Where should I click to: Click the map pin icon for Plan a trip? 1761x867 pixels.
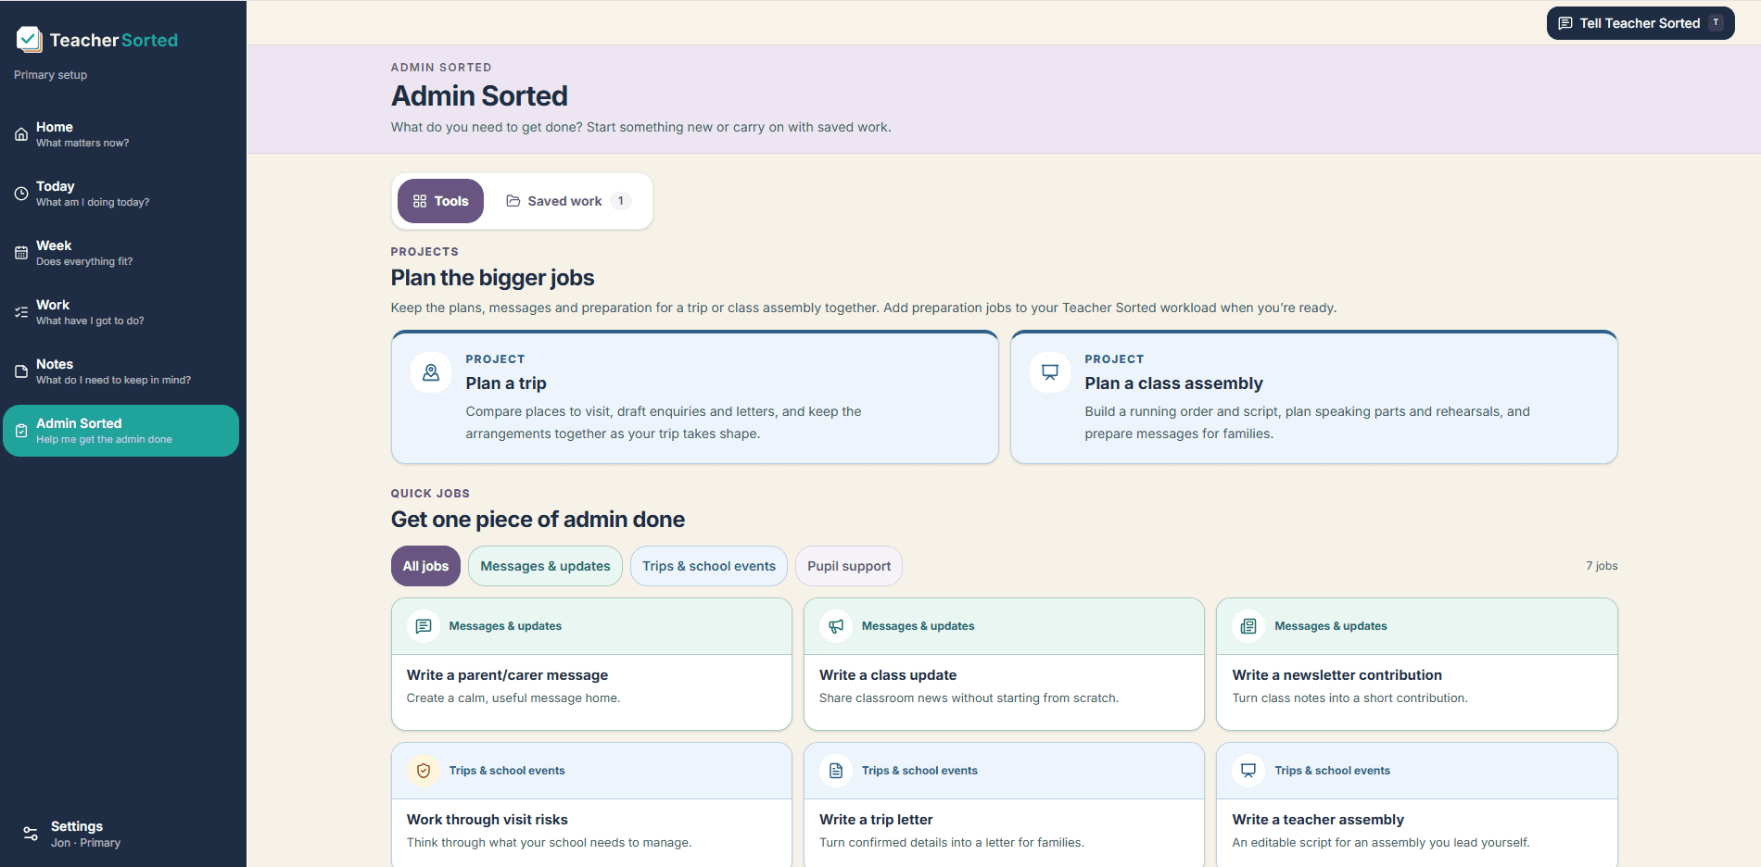[x=431, y=372]
